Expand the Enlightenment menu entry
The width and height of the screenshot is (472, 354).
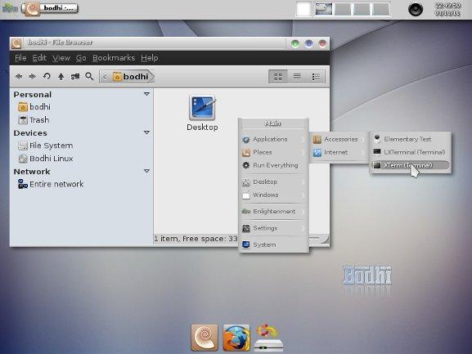coord(273,212)
